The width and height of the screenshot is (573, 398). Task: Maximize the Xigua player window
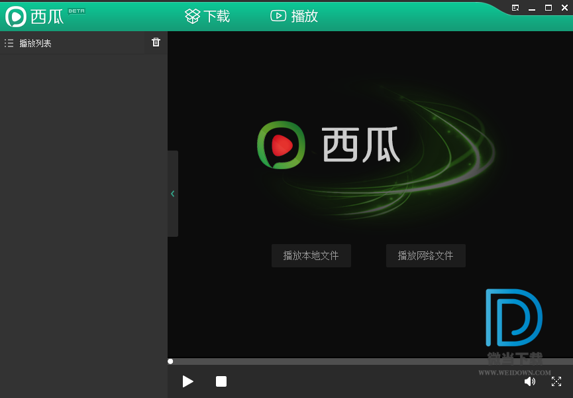click(548, 8)
